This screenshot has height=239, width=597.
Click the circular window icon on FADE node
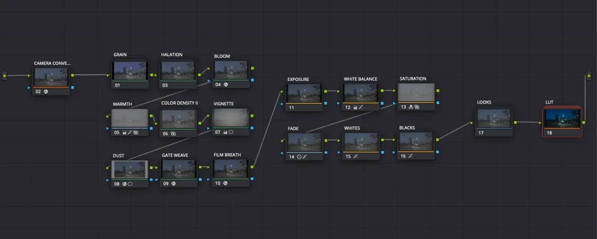pos(299,157)
